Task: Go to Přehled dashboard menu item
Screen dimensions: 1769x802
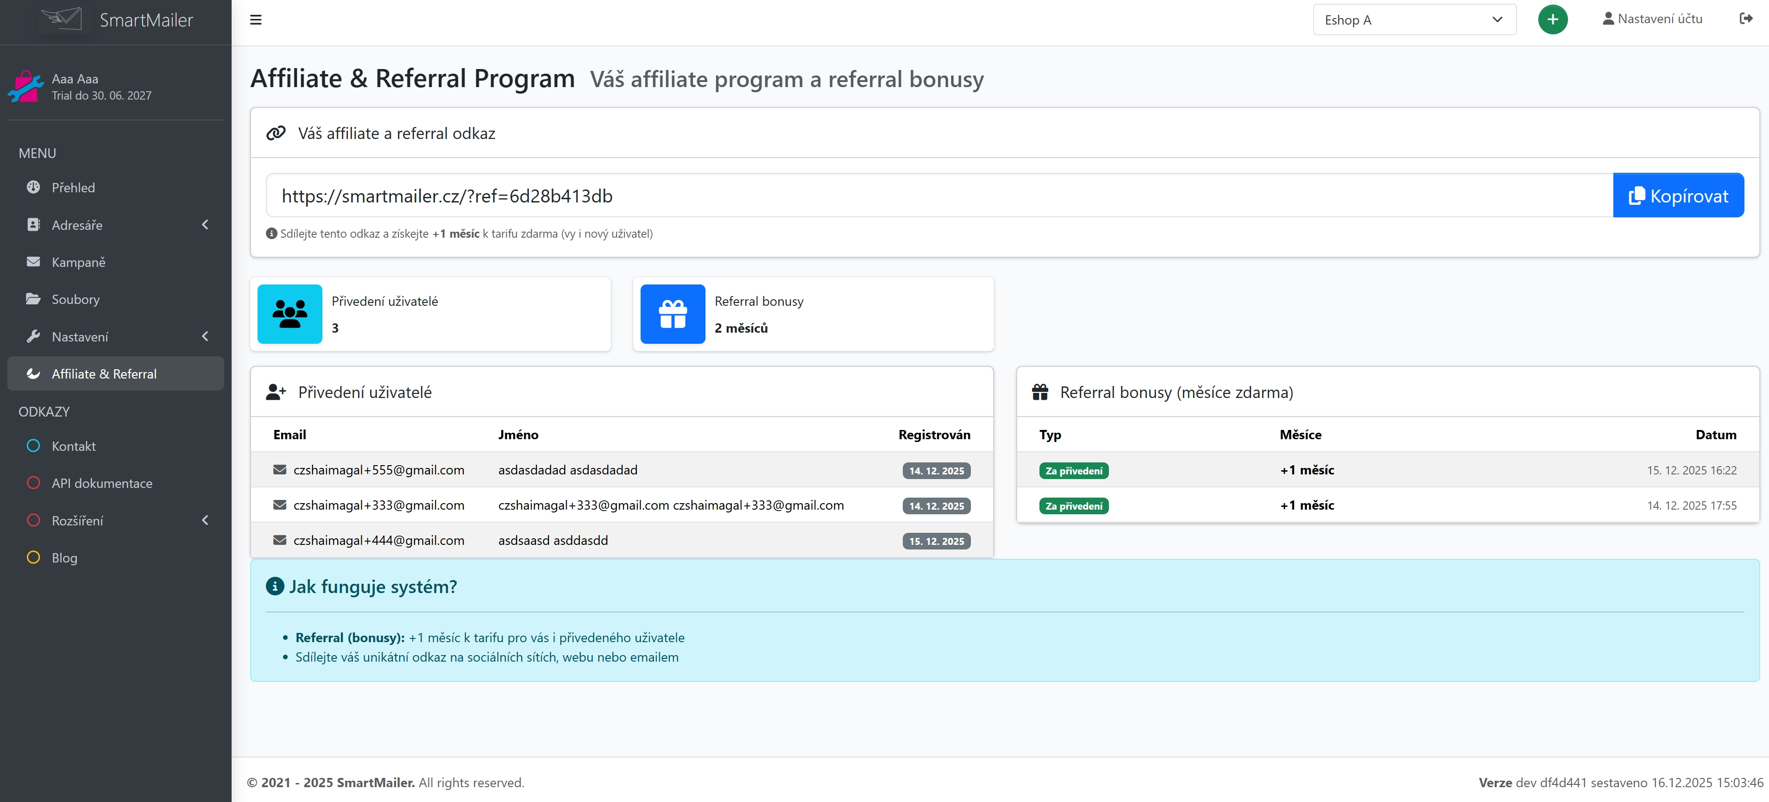Action: pos(73,188)
